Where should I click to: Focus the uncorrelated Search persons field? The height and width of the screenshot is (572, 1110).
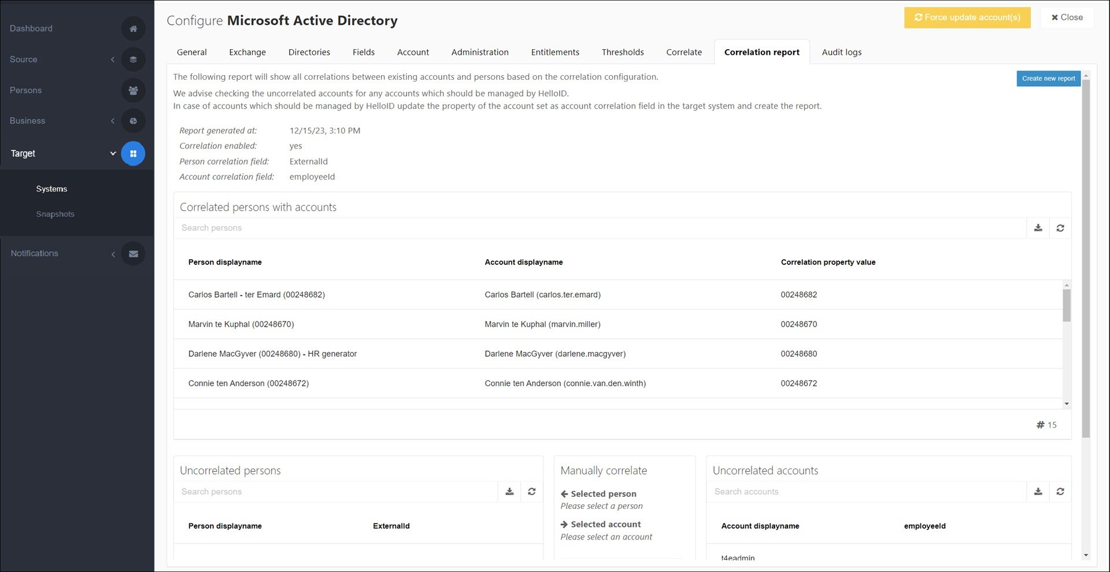pyautogui.click(x=336, y=492)
